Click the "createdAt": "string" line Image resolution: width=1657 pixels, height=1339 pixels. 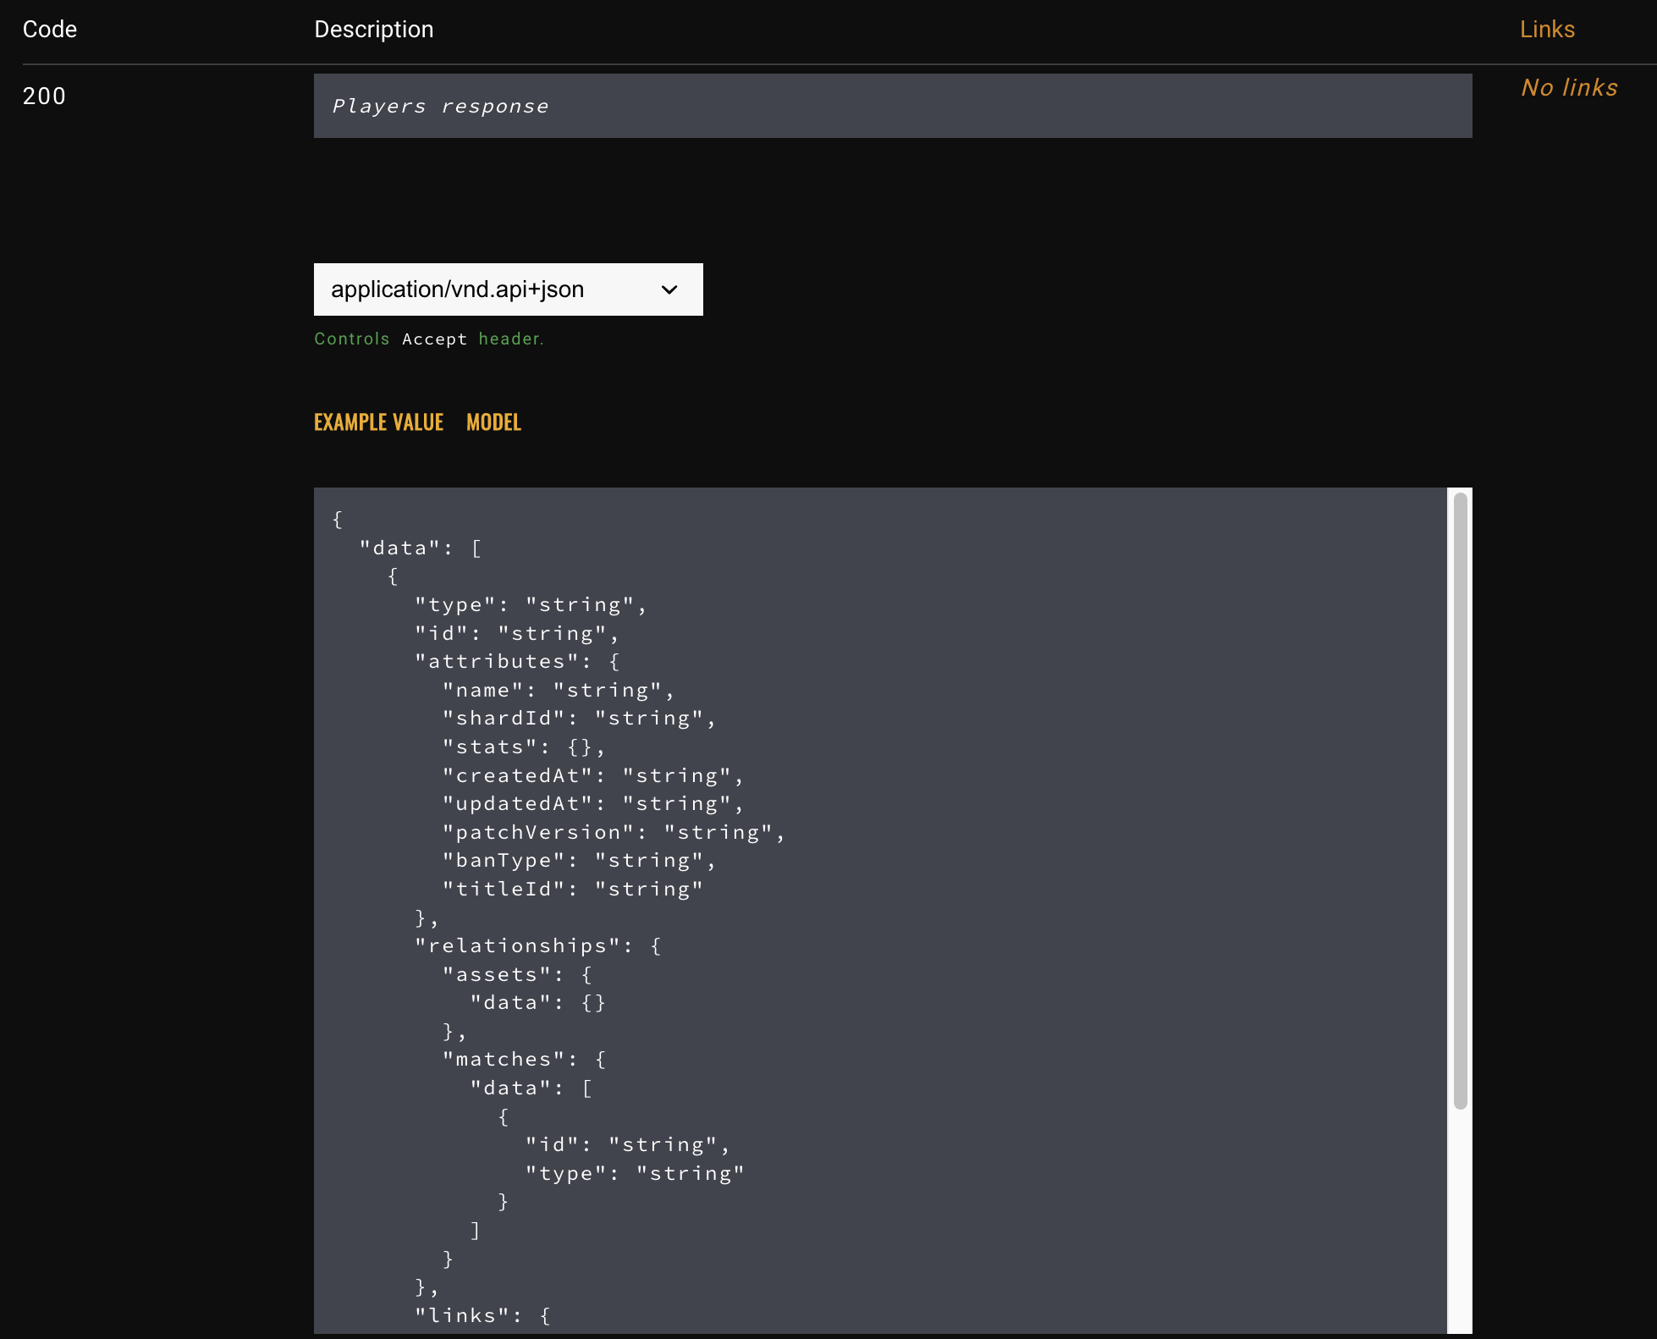point(593,775)
